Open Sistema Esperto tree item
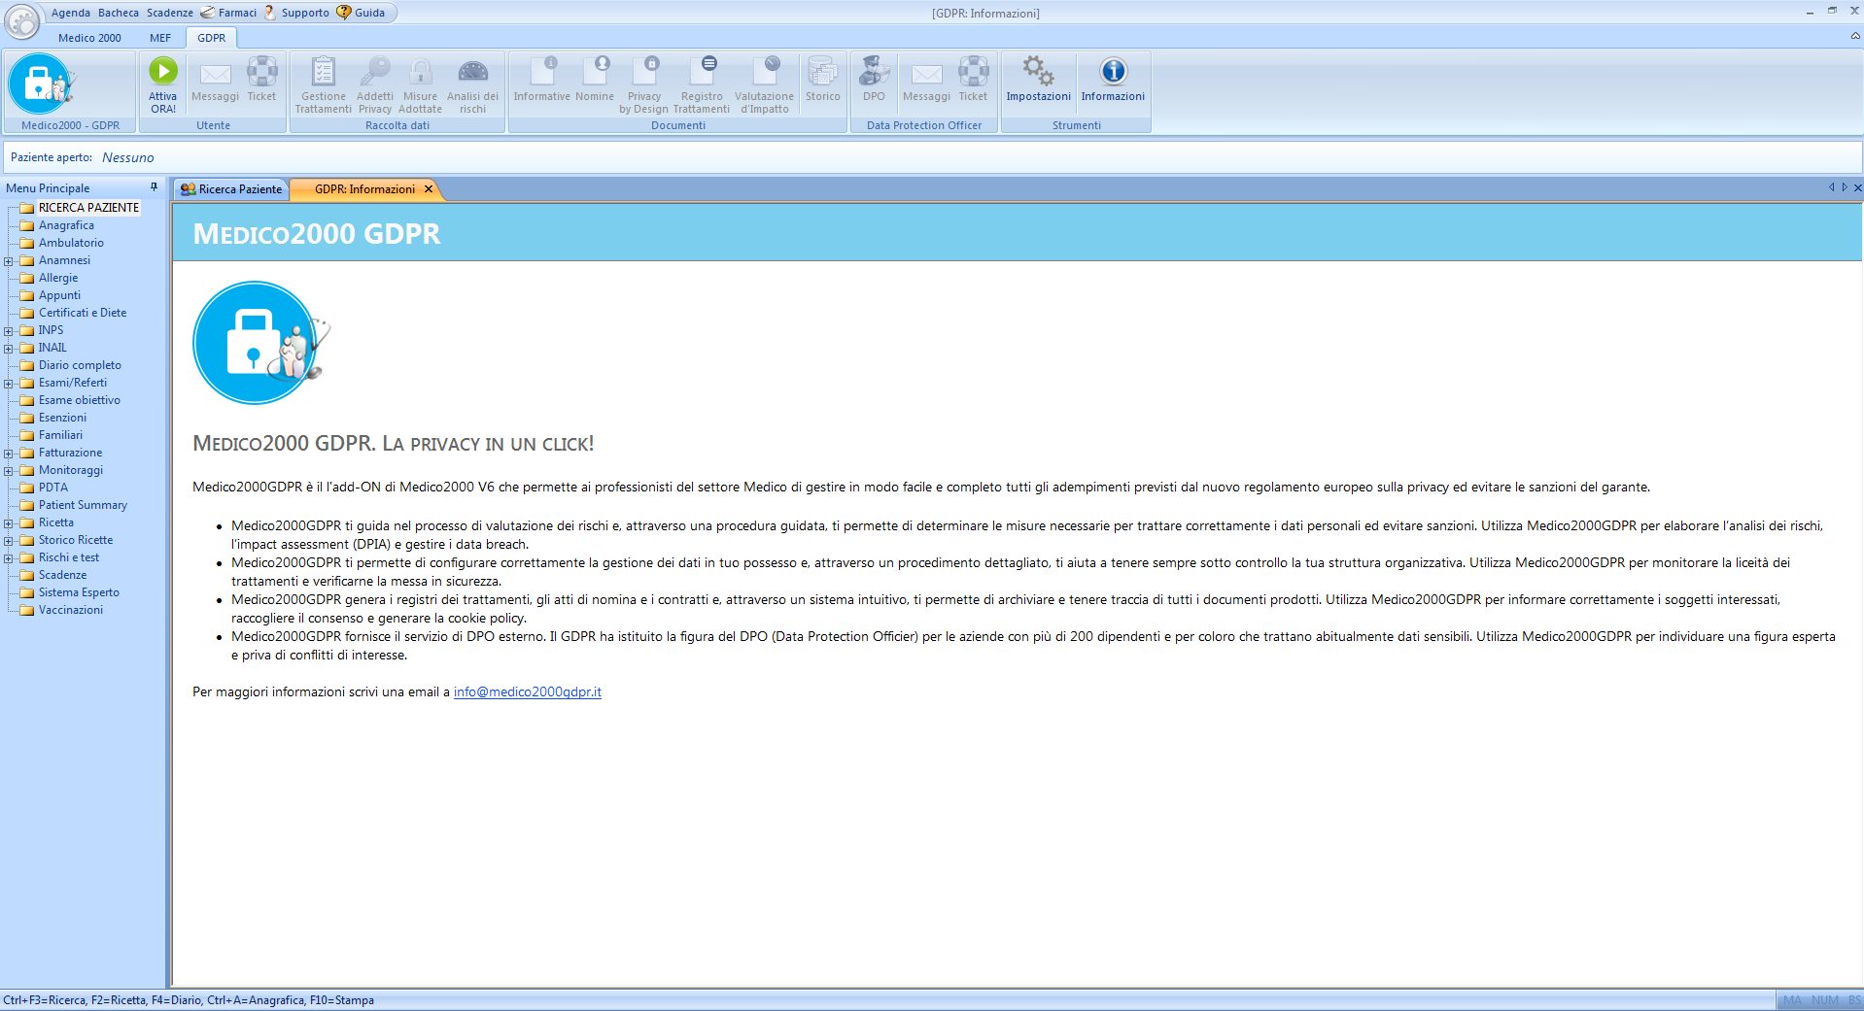This screenshot has width=1864, height=1011. (79, 592)
